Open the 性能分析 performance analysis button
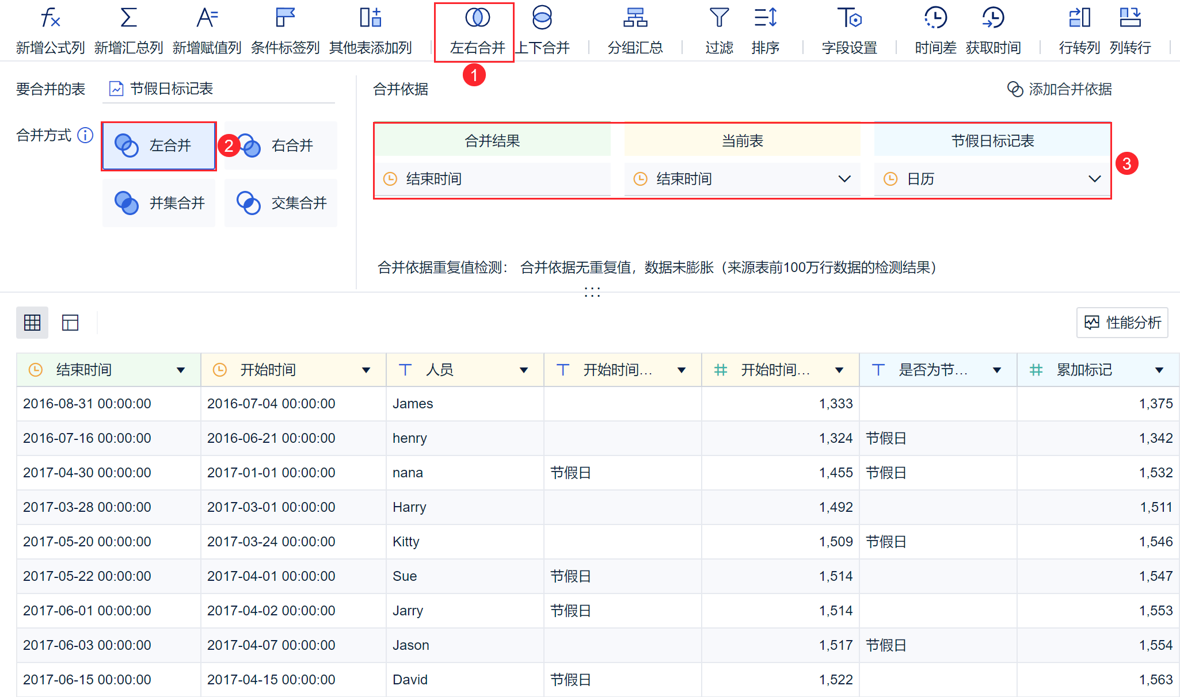 click(x=1122, y=323)
